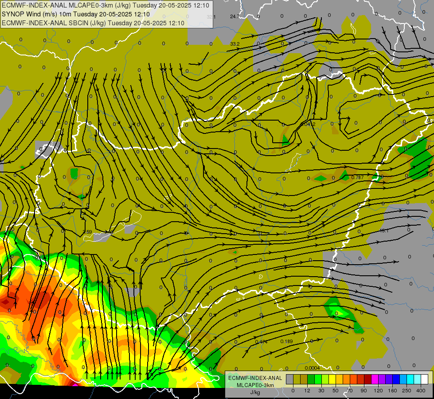Click the legend scale value 400
434x399 pixels.
click(421, 391)
